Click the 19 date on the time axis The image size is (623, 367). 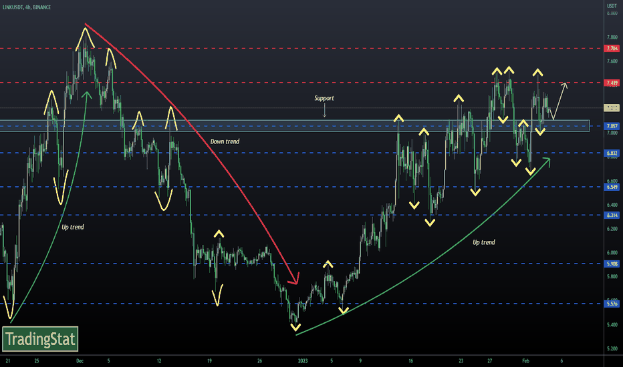click(x=209, y=361)
